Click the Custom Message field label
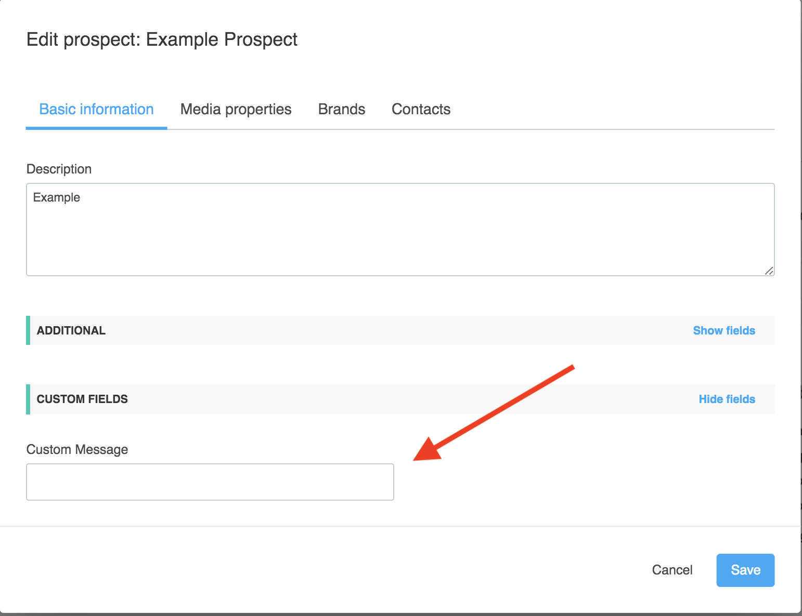The image size is (802, 616). (x=77, y=450)
